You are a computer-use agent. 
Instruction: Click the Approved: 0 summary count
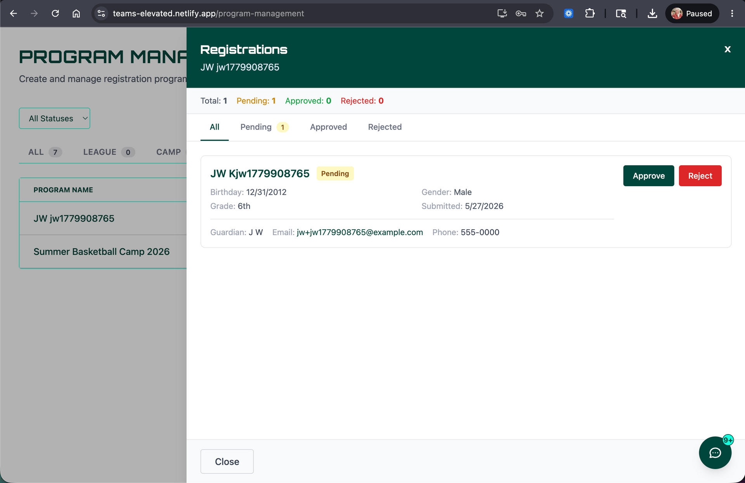point(308,101)
